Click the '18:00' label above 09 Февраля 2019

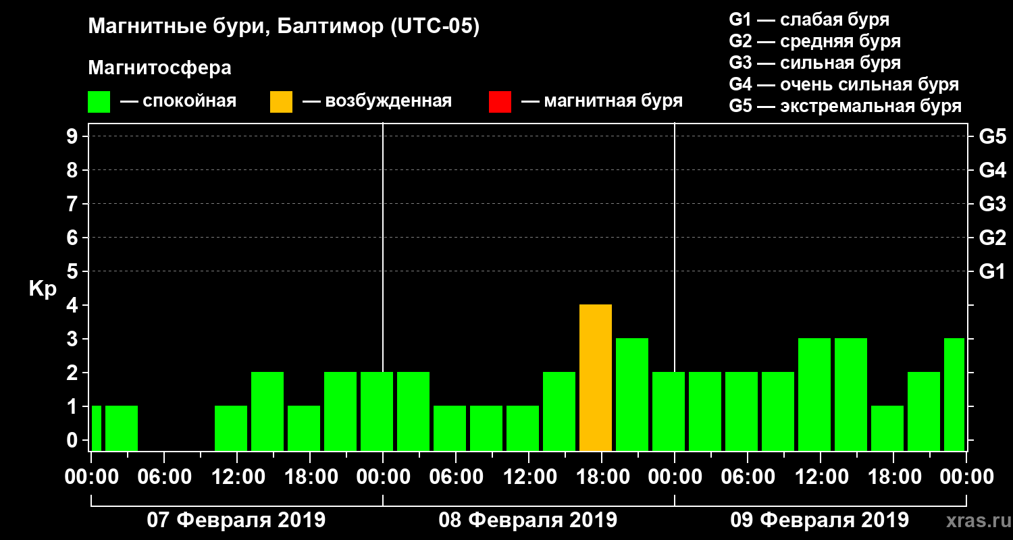click(893, 477)
